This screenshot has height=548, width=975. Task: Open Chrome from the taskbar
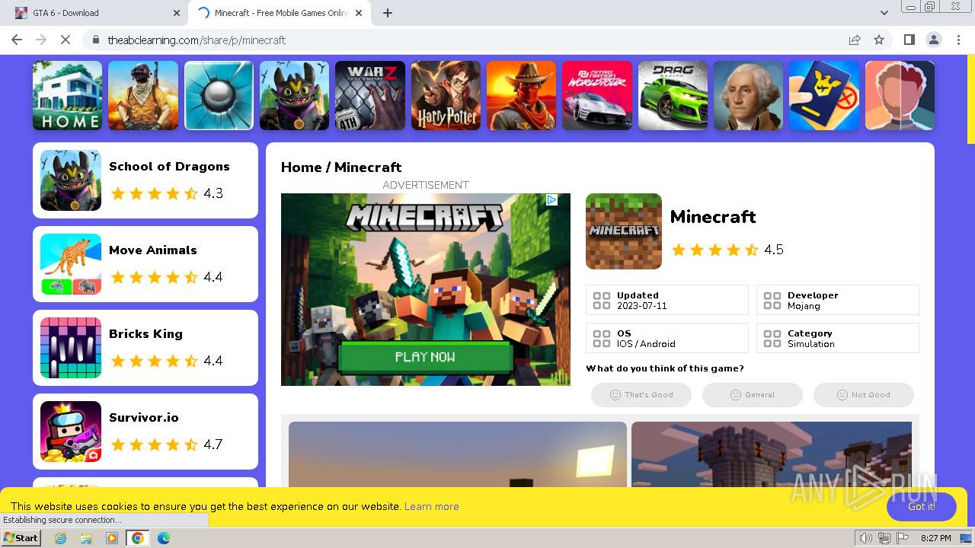tap(137, 538)
